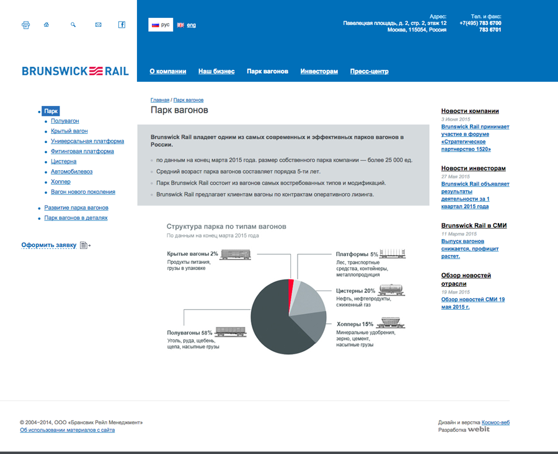
Task: Open the Facebook icon link
Action: 122,25
